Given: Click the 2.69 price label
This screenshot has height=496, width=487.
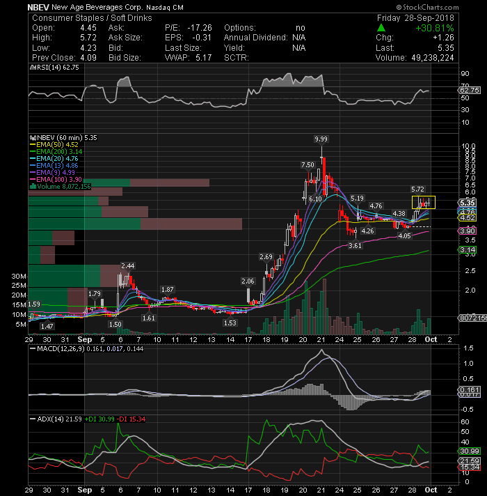Looking at the screenshot, I should pyautogui.click(x=266, y=257).
